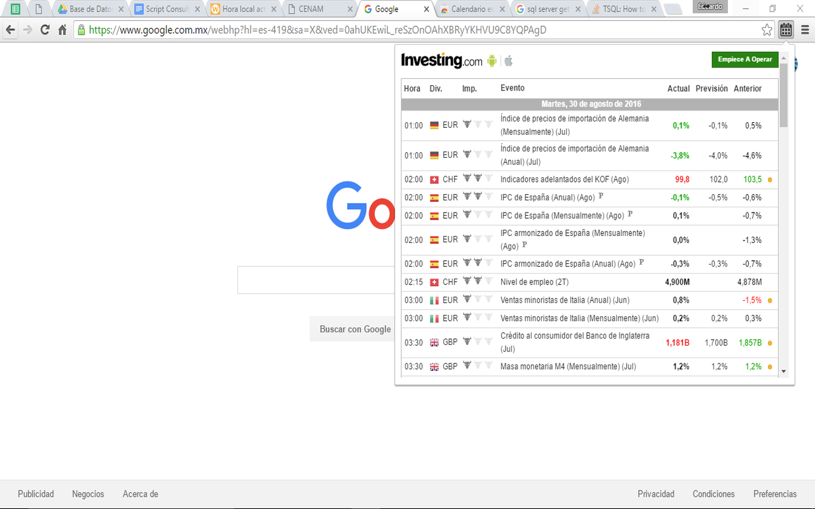Click UK flag on Masa monetaria M4 row
This screenshot has height=509, width=815.
point(434,367)
